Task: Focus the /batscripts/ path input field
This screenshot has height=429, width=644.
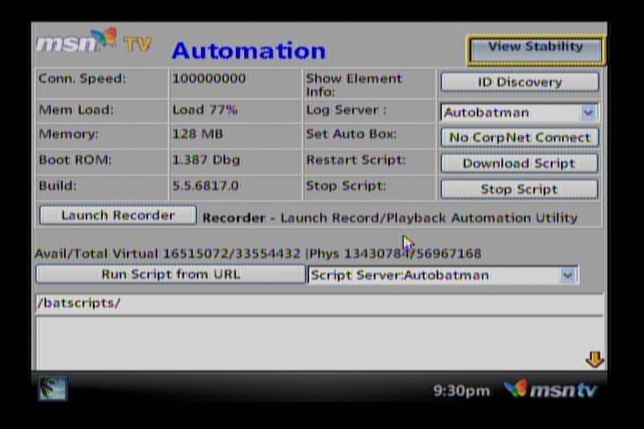Action: [319, 303]
